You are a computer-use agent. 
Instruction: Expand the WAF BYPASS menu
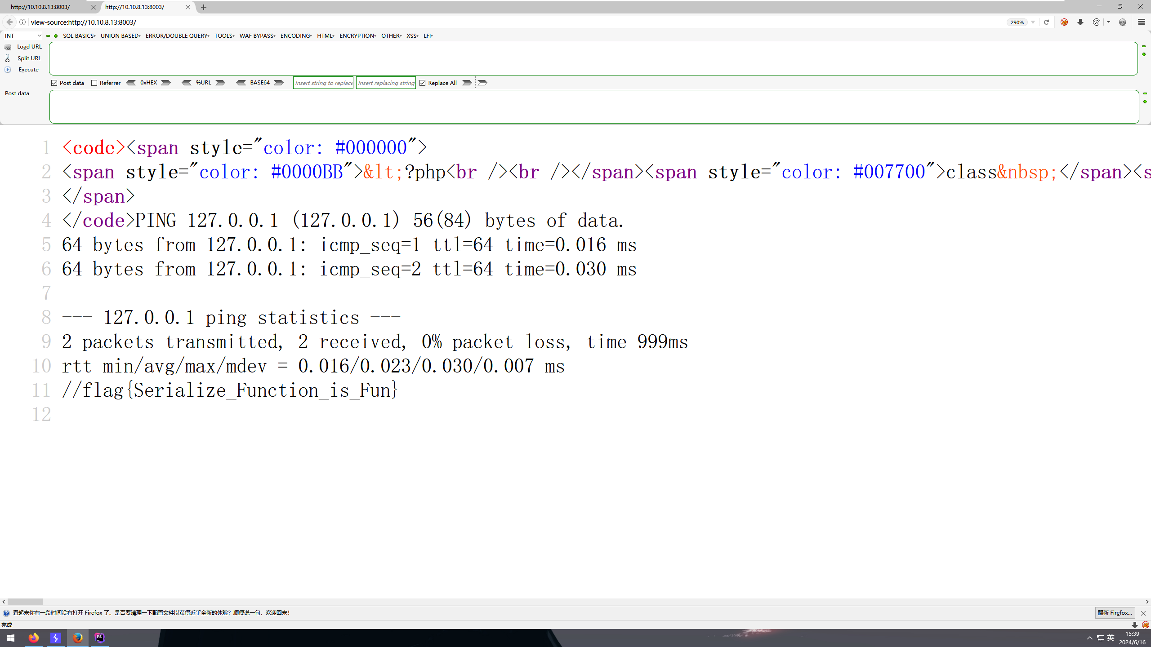(257, 36)
